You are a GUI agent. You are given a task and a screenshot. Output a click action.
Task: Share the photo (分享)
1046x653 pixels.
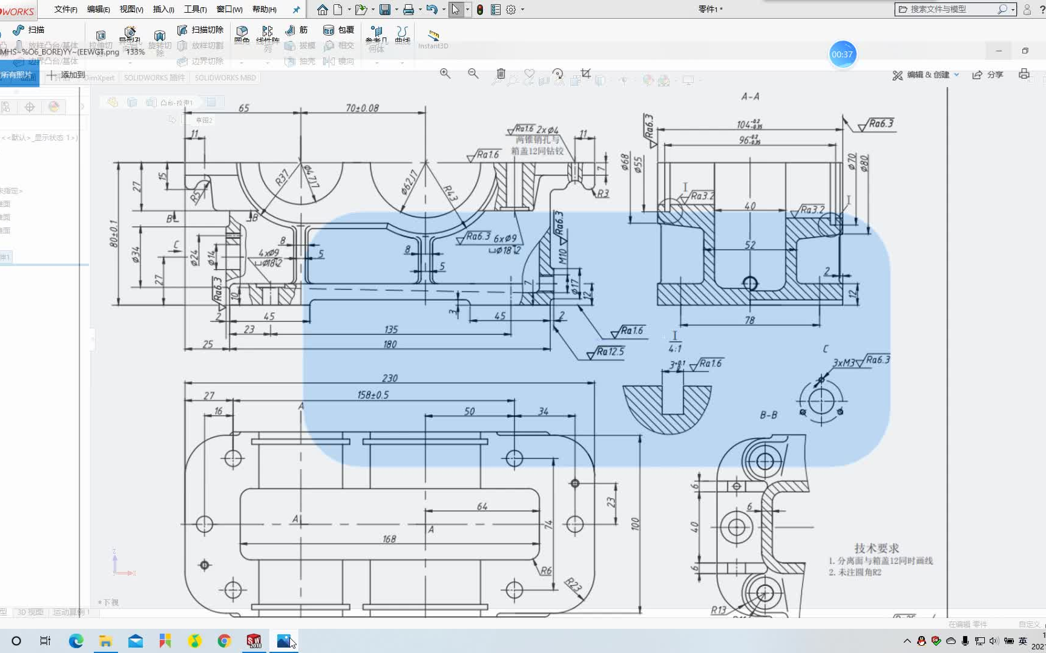point(988,74)
